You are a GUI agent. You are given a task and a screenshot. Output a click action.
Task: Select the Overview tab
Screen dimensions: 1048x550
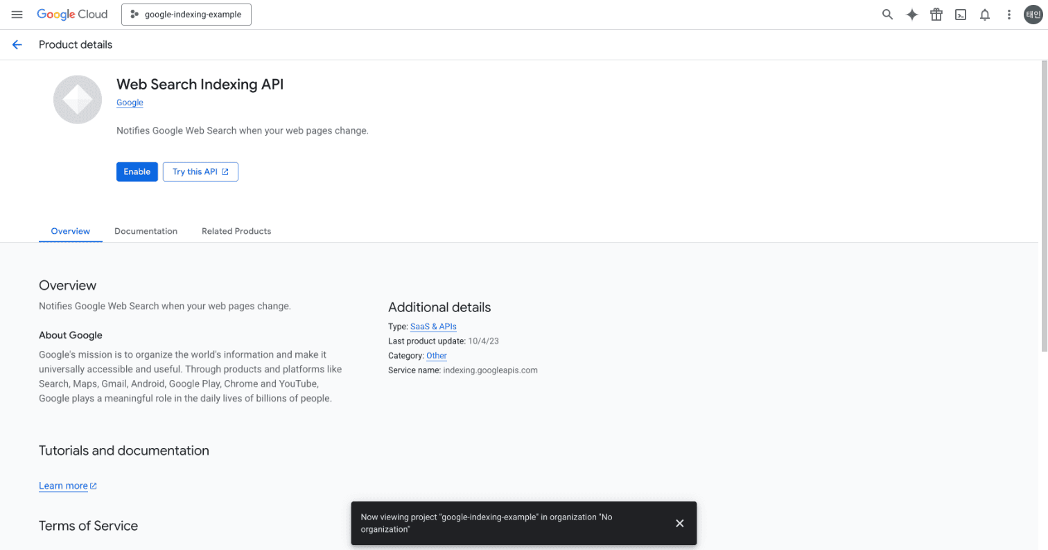point(71,231)
